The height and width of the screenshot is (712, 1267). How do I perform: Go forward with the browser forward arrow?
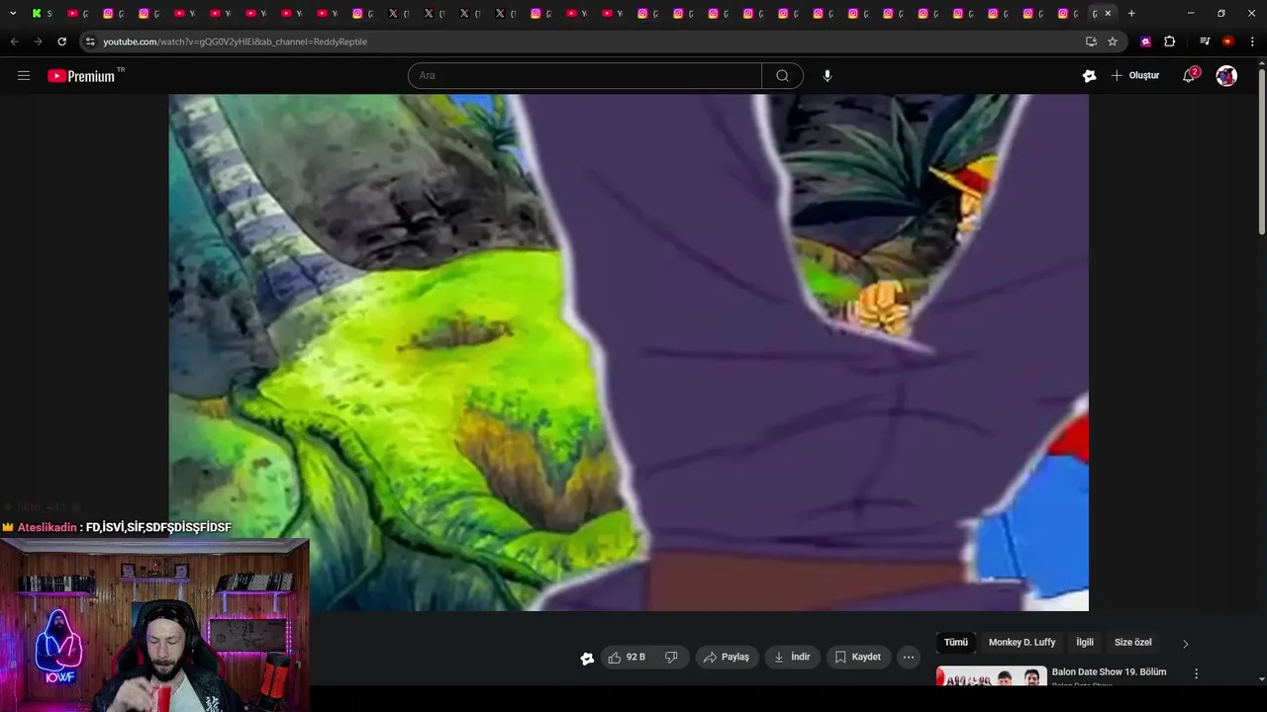38,42
